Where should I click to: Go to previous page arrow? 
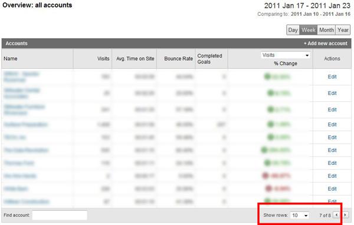pos(336,215)
